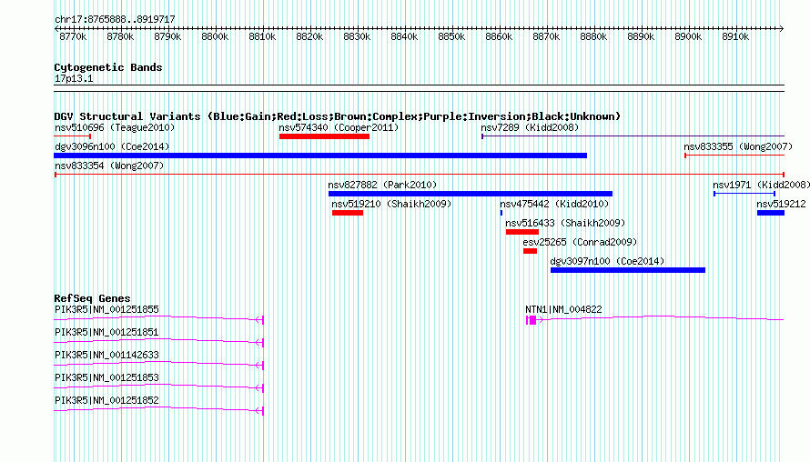Click the PIK3R5|NM_001251853 transcript label

(106, 377)
